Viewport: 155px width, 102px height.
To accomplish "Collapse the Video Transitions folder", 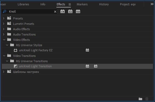I will pyautogui.click(x=4, y=56).
